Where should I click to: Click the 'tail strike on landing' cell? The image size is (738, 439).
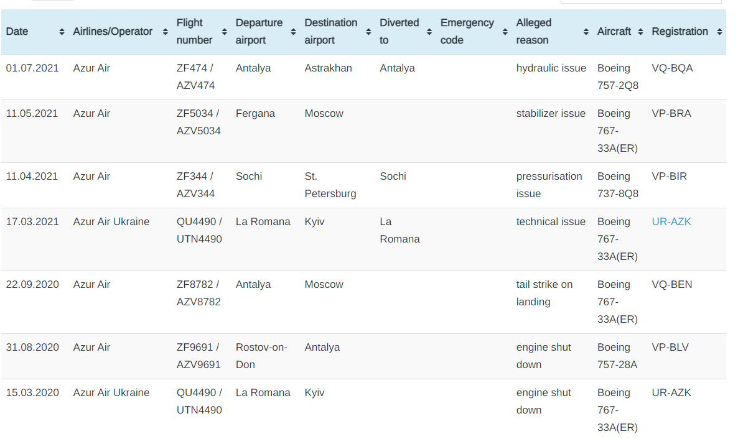(x=544, y=293)
